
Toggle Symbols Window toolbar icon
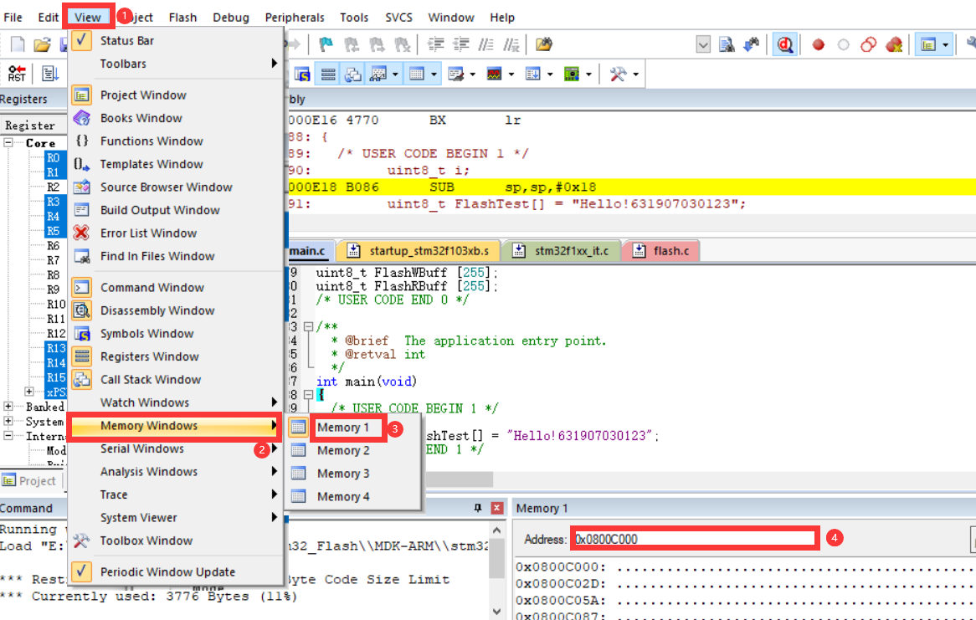(x=302, y=74)
